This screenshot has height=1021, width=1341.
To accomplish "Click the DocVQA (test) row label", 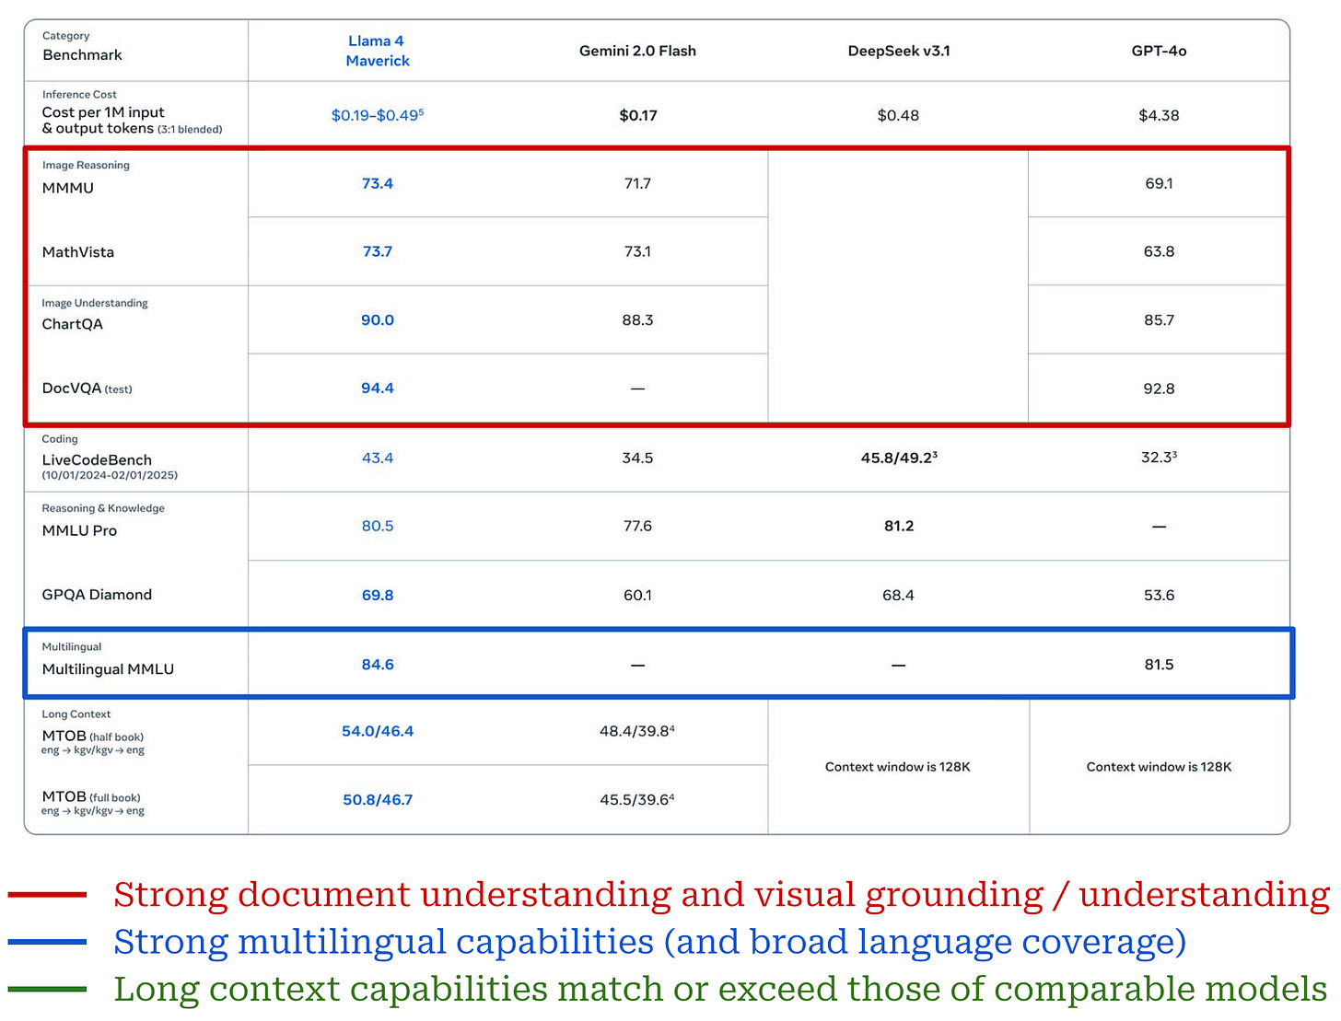I will point(87,389).
